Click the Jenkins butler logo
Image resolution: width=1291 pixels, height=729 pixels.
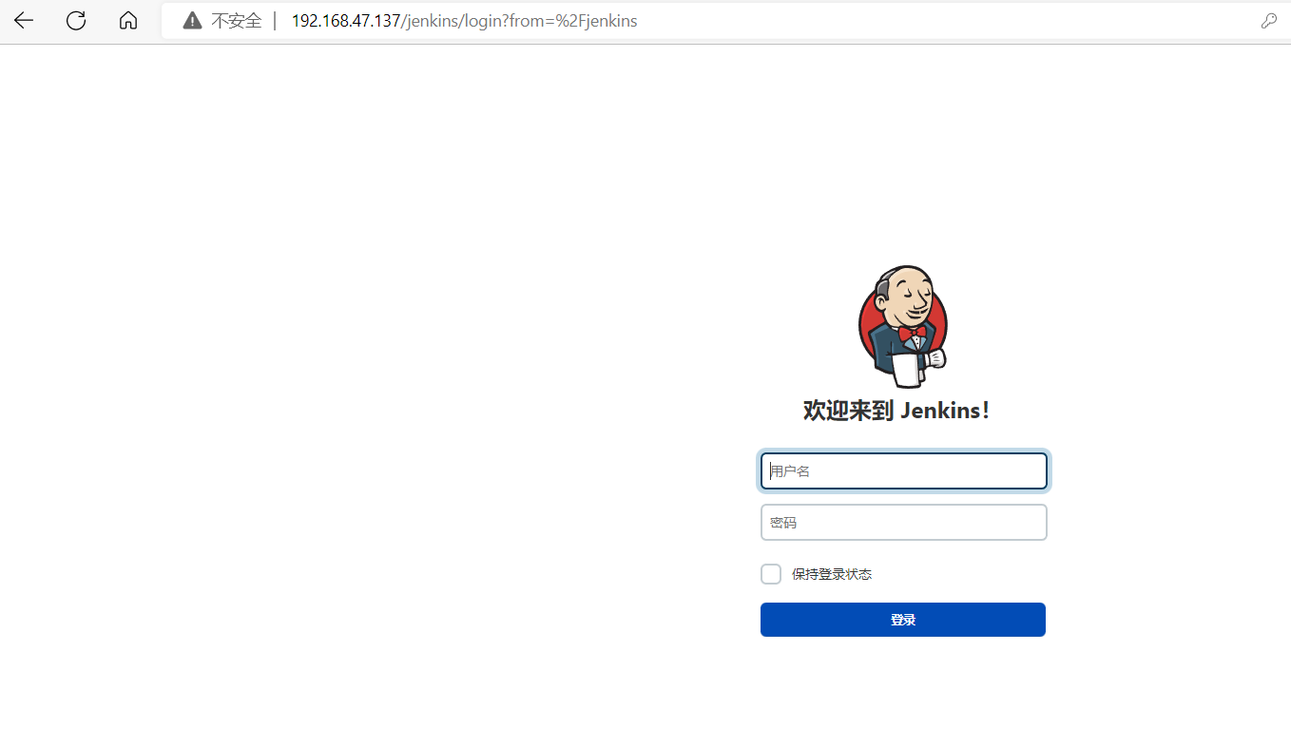coord(903,326)
